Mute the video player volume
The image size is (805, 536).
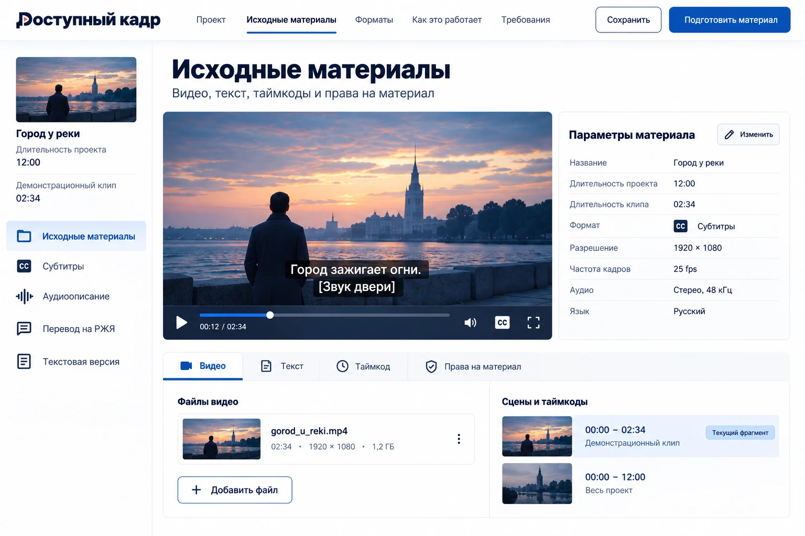tap(470, 322)
